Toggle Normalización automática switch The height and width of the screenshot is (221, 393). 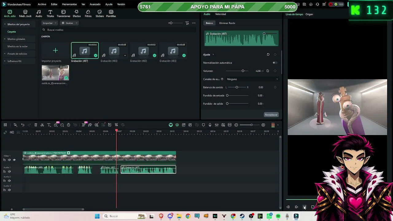[x=275, y=63]
